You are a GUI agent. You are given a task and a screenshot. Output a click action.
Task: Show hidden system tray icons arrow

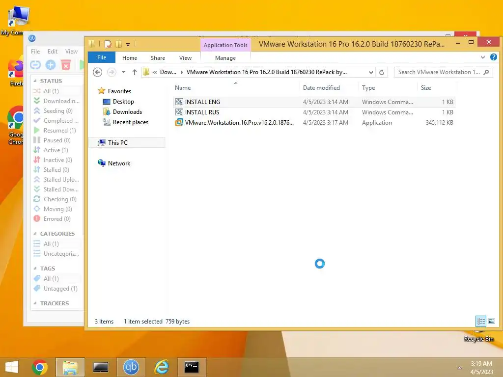pyautogui.click(x=459, y=368)
